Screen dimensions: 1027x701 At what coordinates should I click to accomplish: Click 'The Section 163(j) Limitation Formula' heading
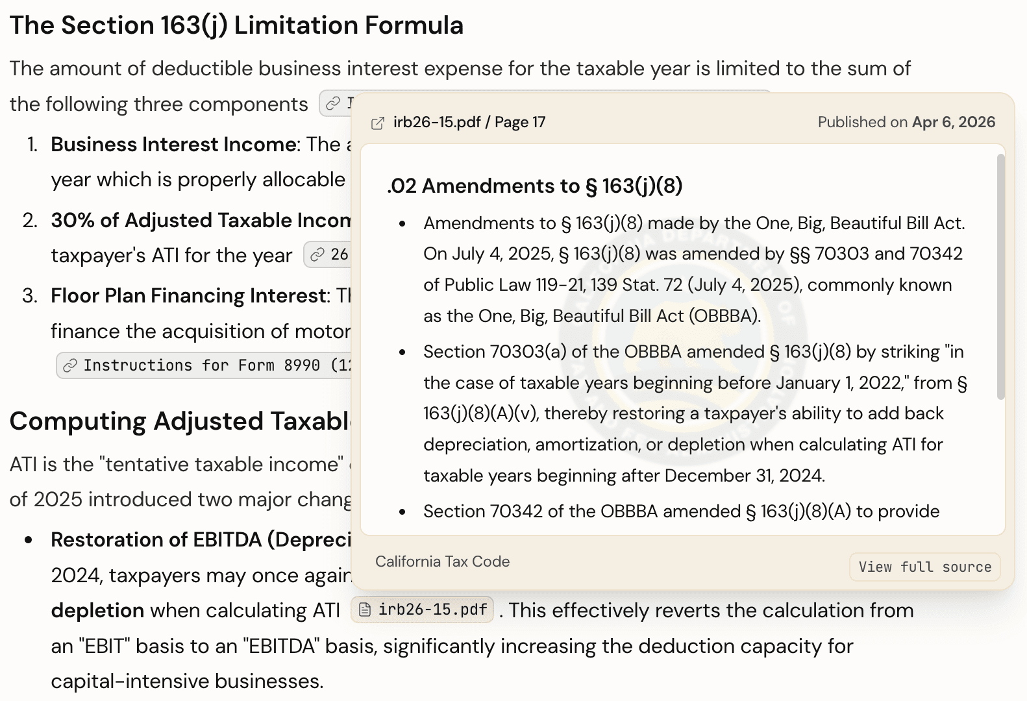pos(236,25)
